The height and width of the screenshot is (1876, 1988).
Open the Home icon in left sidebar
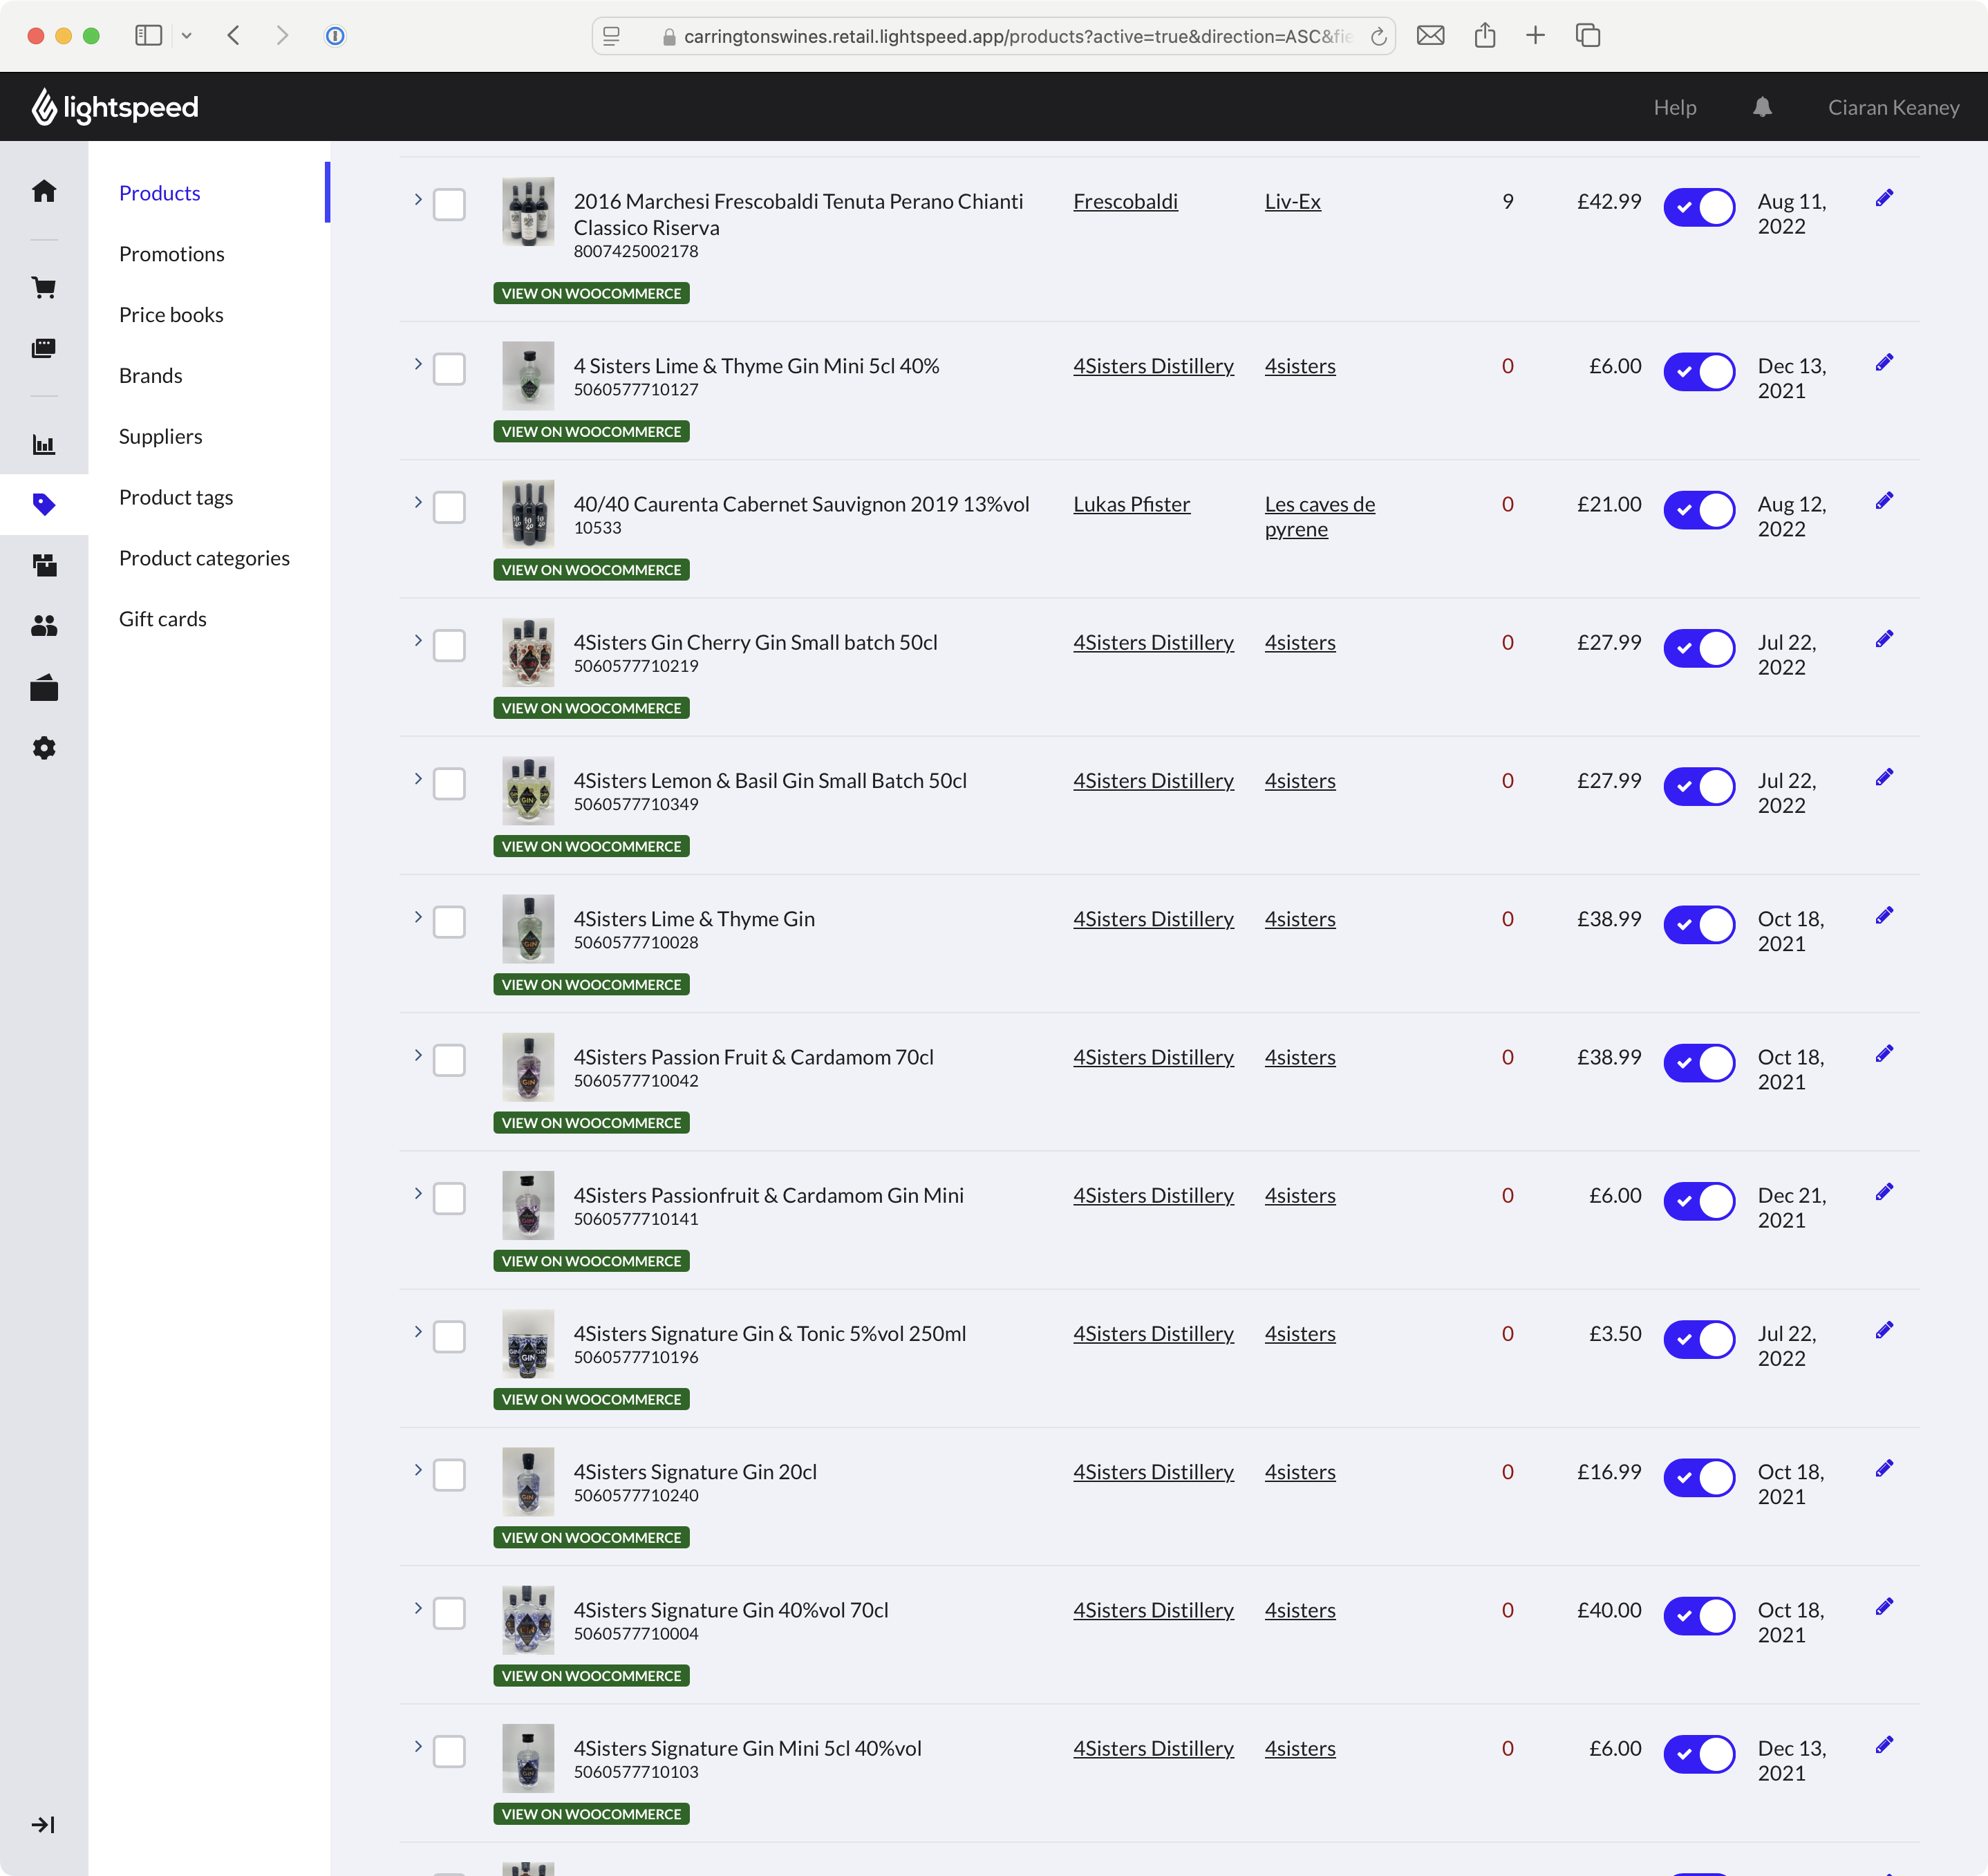pyautogui.click(x=44, y=191)
